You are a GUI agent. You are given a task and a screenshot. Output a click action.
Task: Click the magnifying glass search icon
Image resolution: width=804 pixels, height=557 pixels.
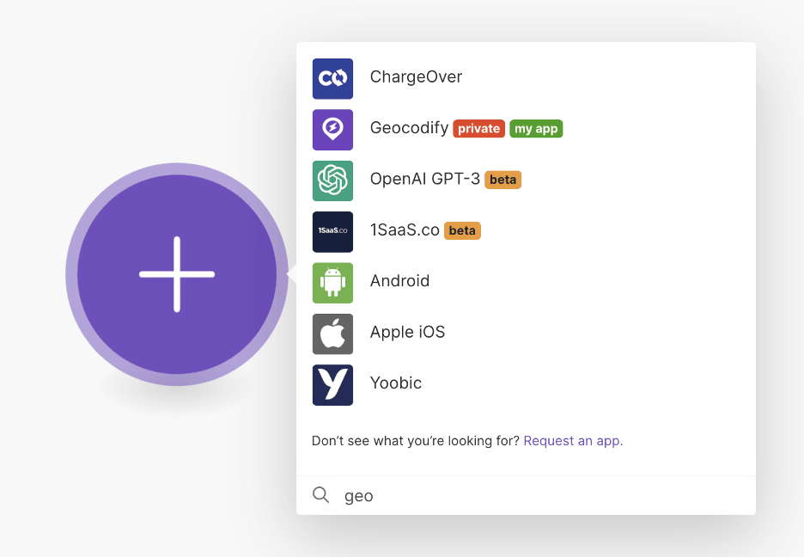[x=320, y=495]
